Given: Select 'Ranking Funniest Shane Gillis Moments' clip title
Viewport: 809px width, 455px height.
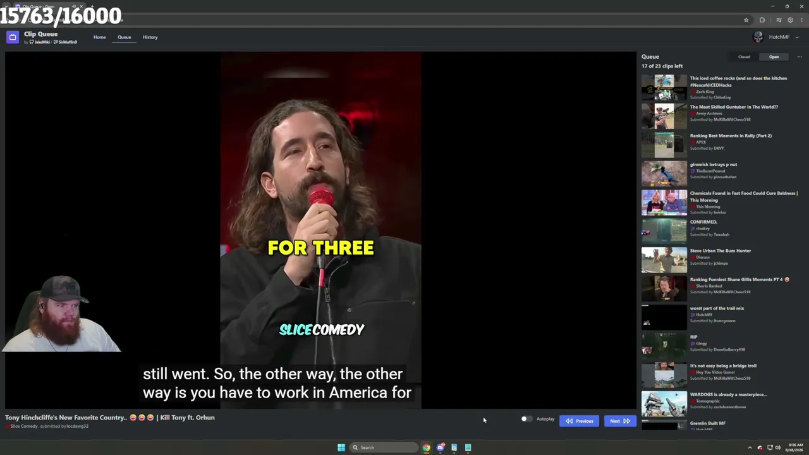Looking at the screenshot, I should (739, 279).
